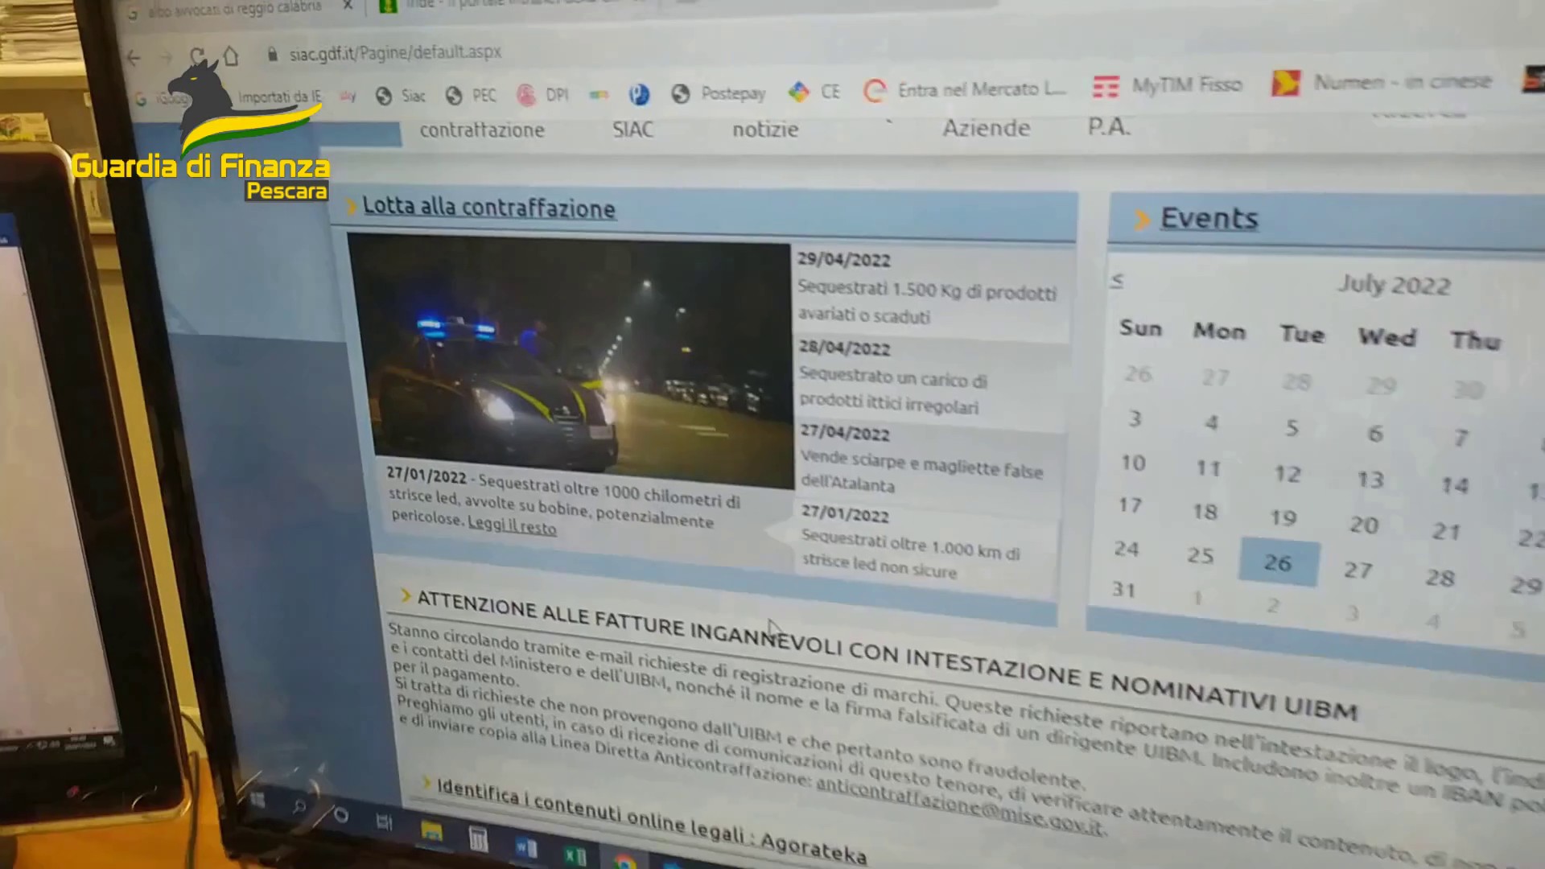The height and width of the screenshot is (869, 1545).
Task: Open the browser home page icon
Action: 231,56
